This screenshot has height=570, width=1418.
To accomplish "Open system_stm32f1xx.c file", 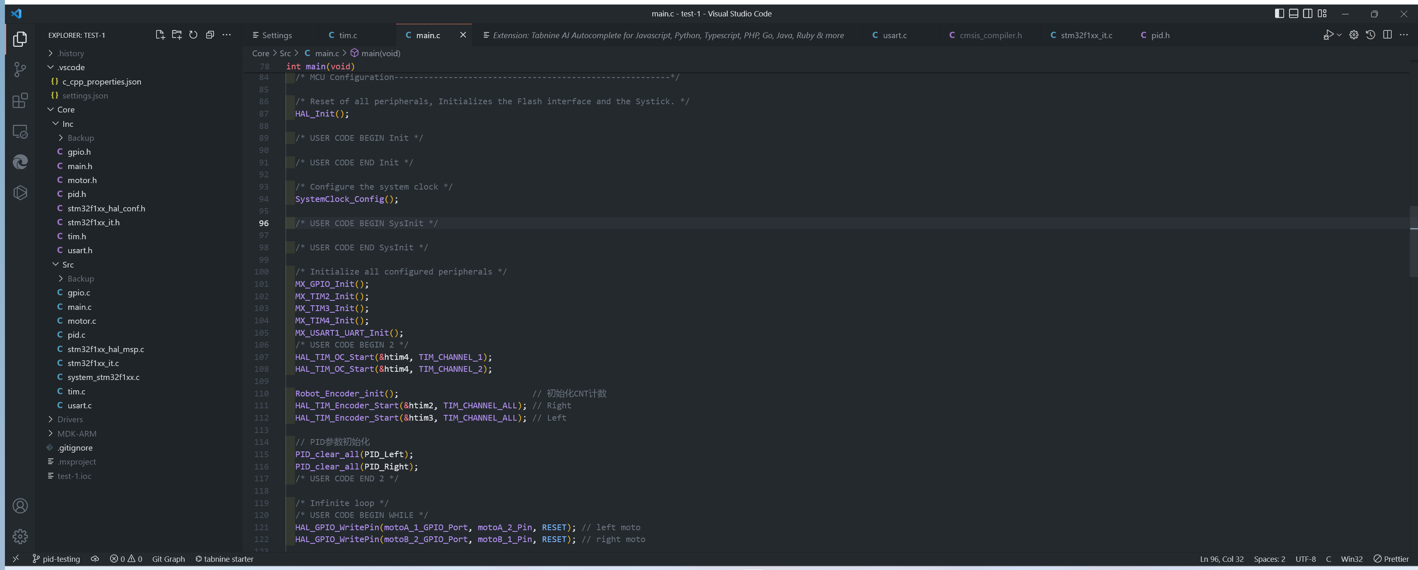I will pyautogui.click(x=140, y=377).
